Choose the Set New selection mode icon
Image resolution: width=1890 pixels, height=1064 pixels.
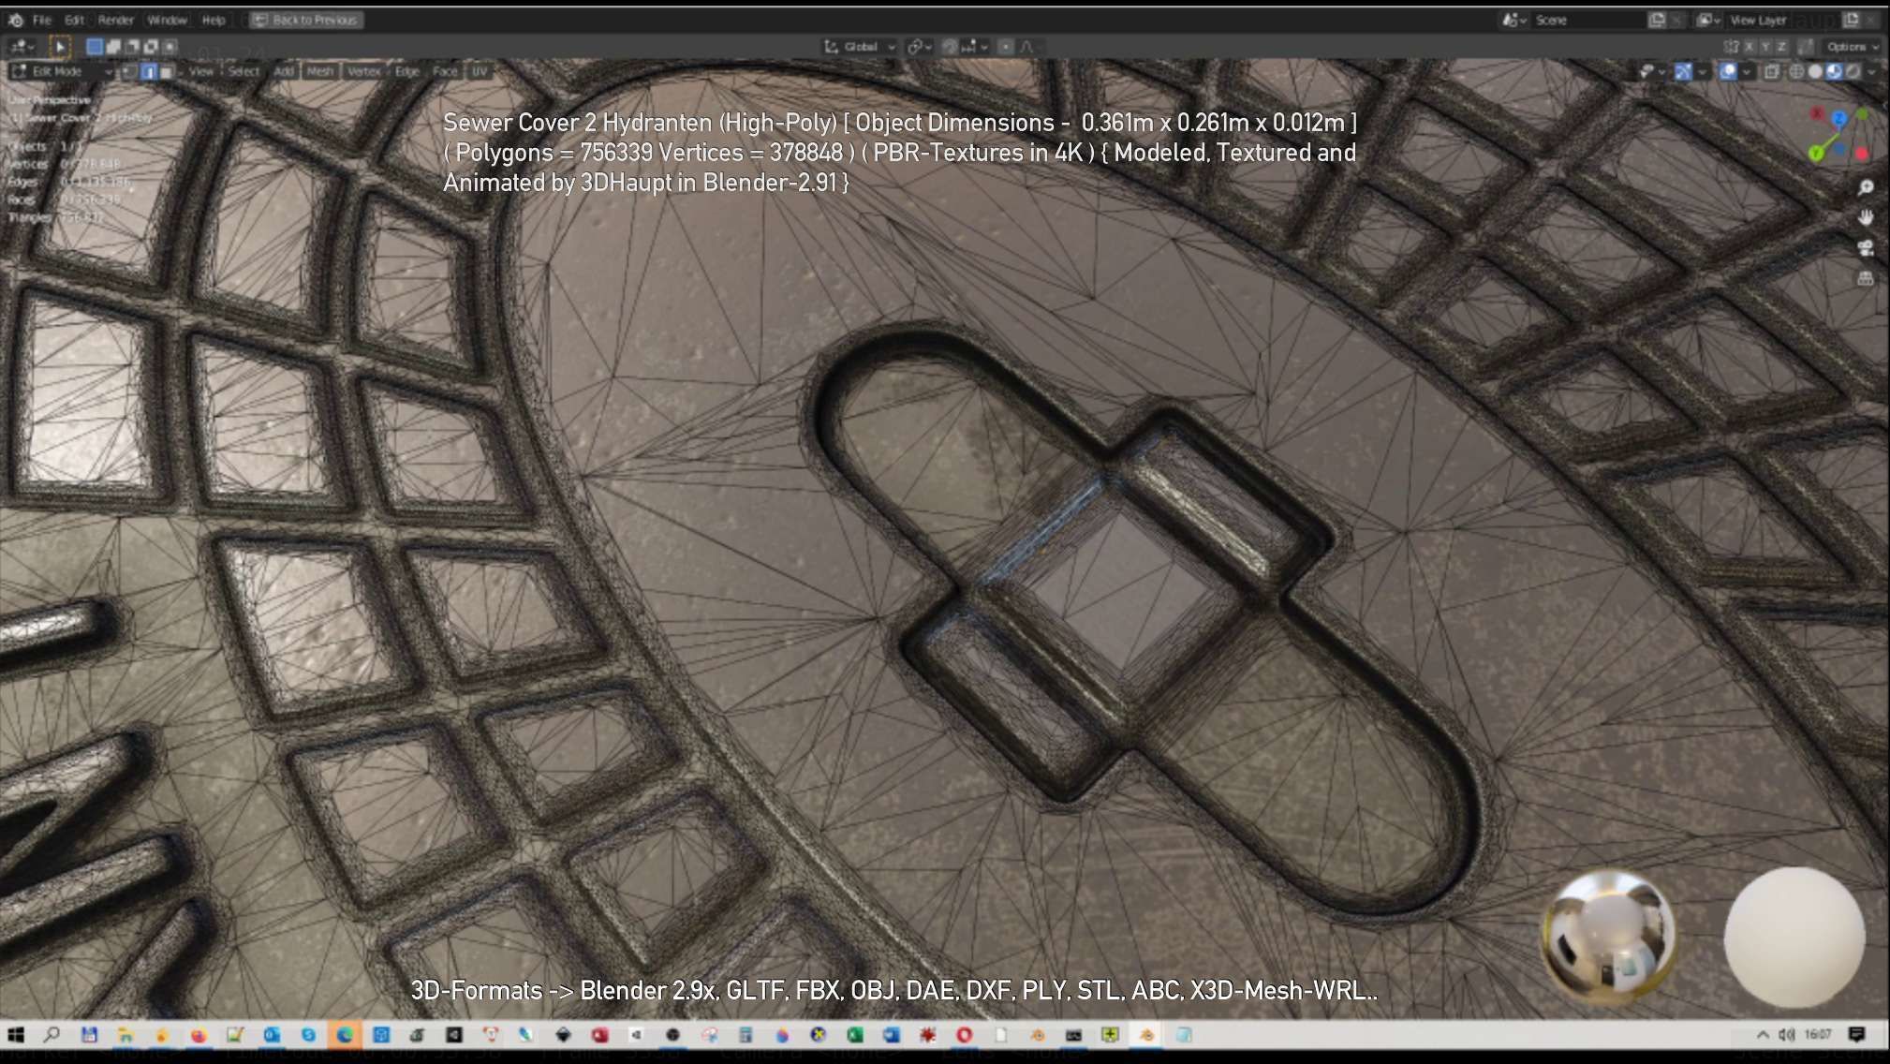point(95,46)
